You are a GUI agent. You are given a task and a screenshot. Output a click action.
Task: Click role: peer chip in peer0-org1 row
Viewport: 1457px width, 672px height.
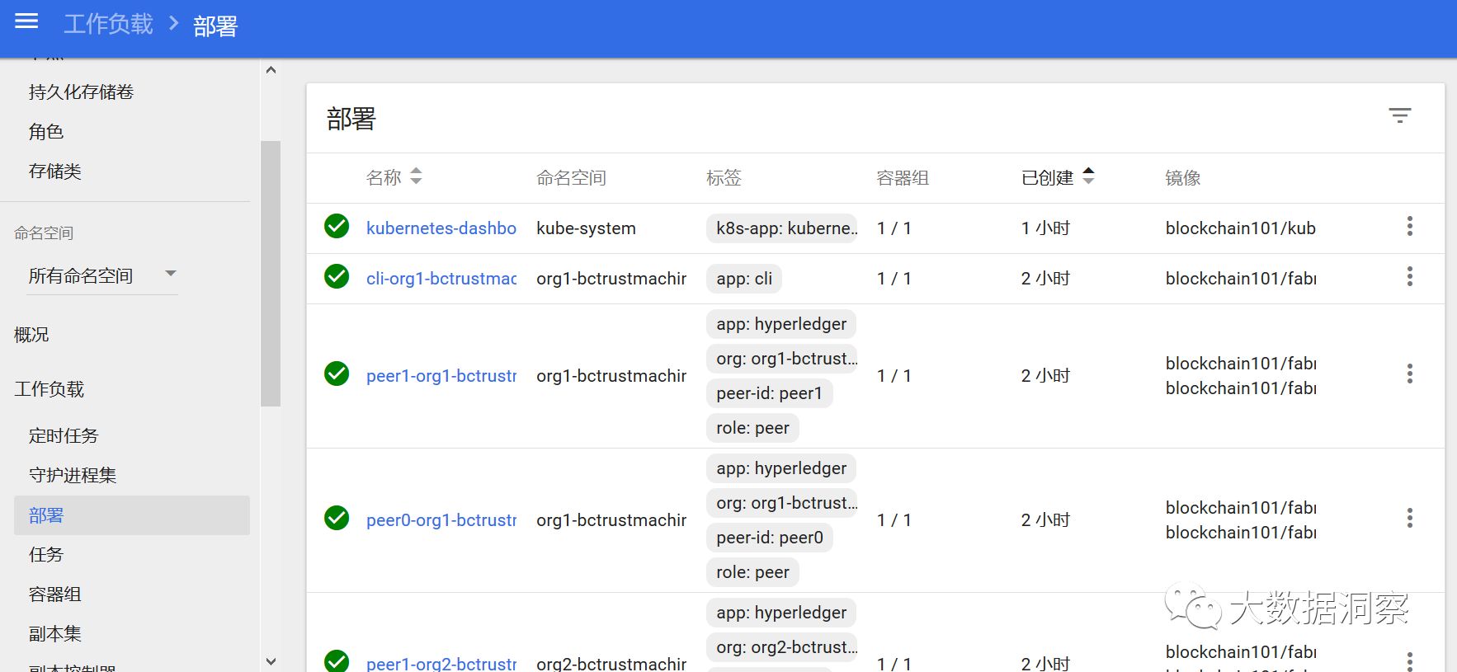(752, 572)
